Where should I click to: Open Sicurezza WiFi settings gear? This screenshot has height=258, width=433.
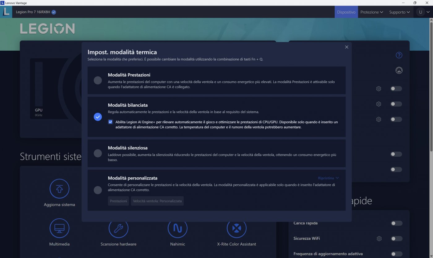(379, 238)
